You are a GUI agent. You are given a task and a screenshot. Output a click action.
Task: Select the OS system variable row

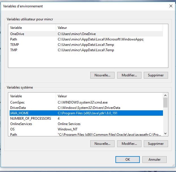[12, 129]
